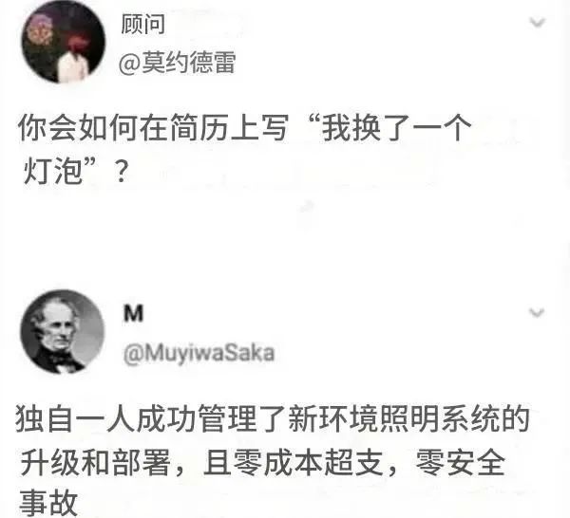Screen dimensions: 570x518
Task: Click the final word 事故 of the reply
Action: pyautogui.click(x=48, y=503)
